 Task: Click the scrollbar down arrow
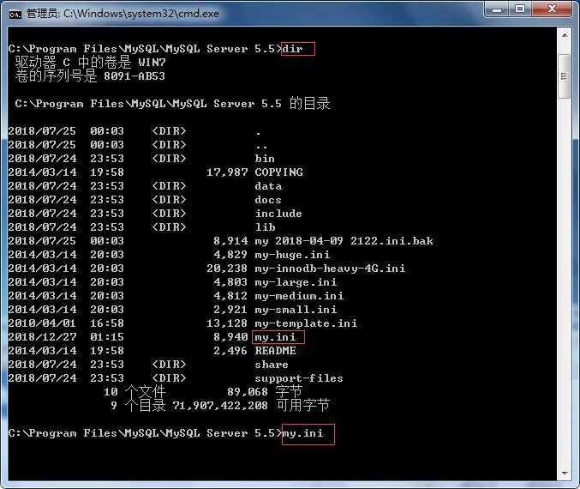565,473
